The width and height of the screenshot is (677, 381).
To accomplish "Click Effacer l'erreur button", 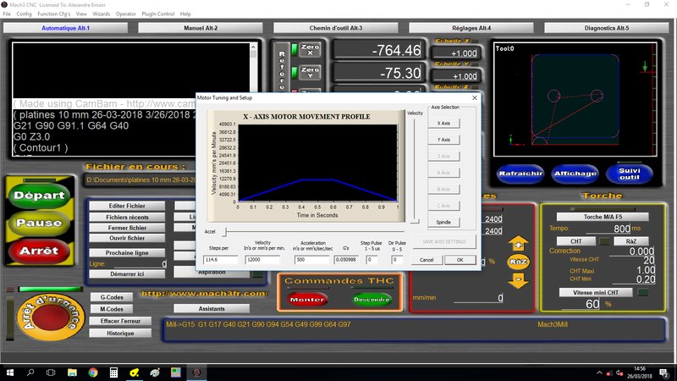I will point(120,321).
